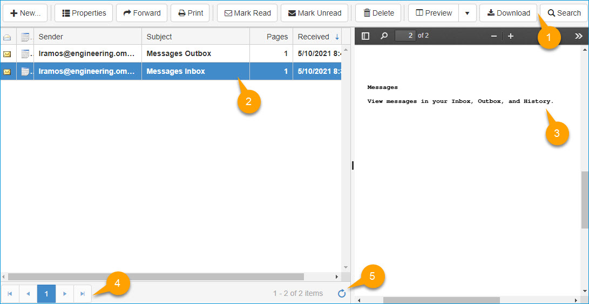Toggle the Preview pane button
The width and height of the screenshot is (589, 304).
(x=434, y=13)
